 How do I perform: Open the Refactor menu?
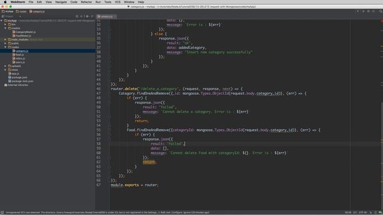(86, 2)
